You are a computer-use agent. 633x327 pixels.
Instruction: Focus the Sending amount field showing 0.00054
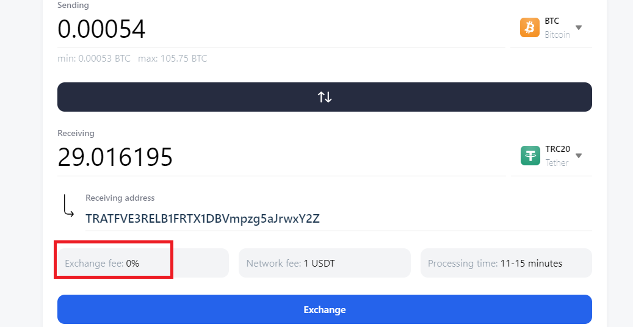coord(281,29)
